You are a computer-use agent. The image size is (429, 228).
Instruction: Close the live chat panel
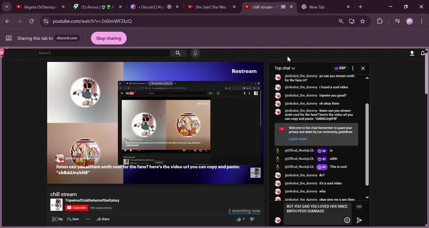pyautogui.click(x=363, y=68)
